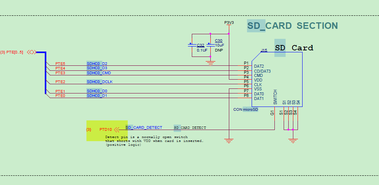Screen dimensions: 379x185
Task: Click the G1 pin number label
Action: point(272,113)
